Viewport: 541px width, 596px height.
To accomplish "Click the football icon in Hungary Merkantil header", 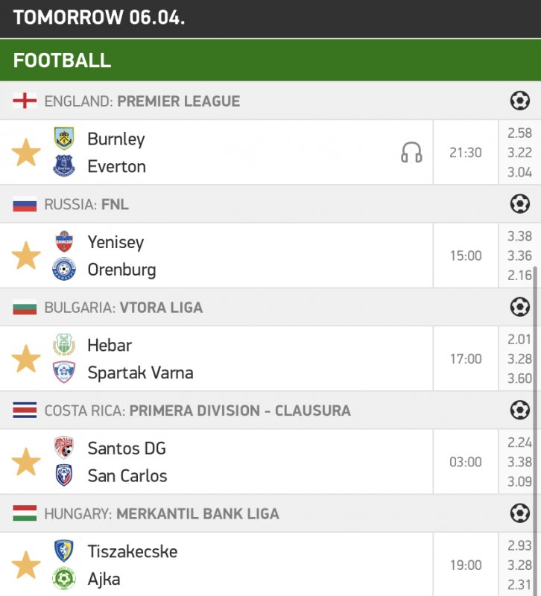I will point(519,513).
